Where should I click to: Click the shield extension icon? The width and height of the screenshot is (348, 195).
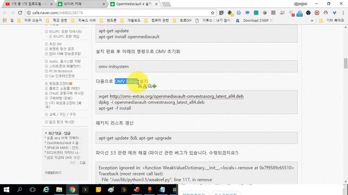[x=221, y=13]
